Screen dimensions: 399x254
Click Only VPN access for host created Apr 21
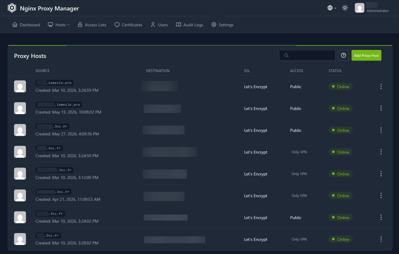click(x=299, y=196)
